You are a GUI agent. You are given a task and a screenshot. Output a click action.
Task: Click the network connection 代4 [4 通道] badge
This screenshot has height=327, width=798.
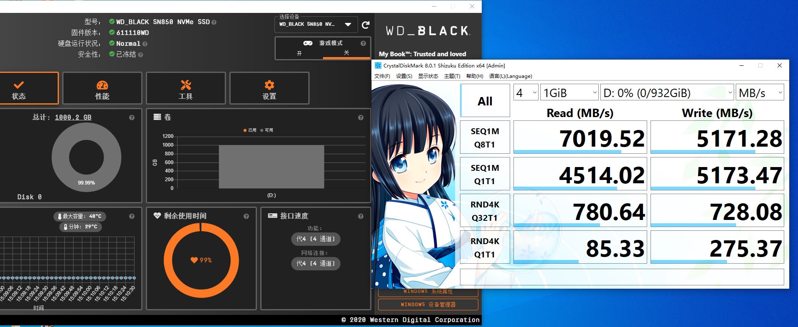pyautogui.click(x=315, y=264)
